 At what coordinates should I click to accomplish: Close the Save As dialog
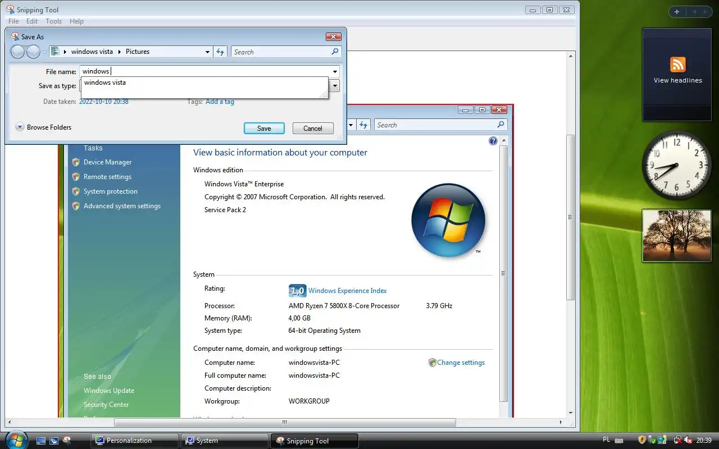pos(334,36)
